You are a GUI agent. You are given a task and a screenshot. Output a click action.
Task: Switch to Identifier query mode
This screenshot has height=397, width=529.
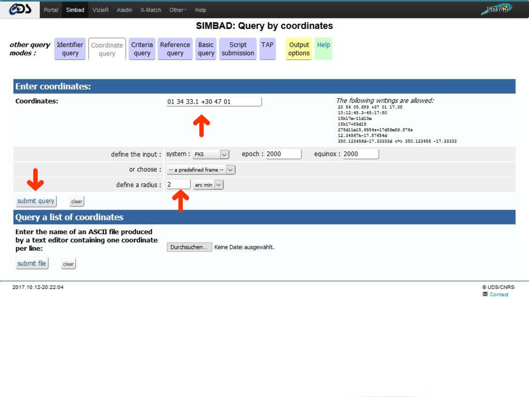click(70, 49)
